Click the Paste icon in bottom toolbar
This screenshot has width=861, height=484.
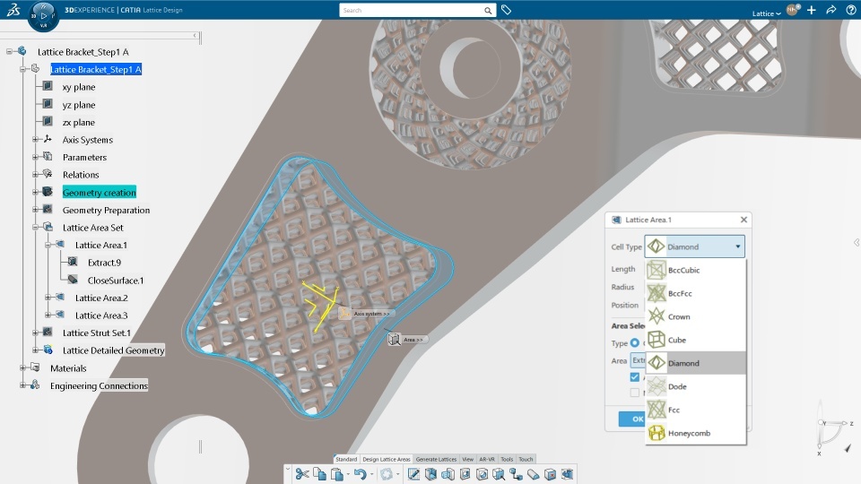[337, 474]
